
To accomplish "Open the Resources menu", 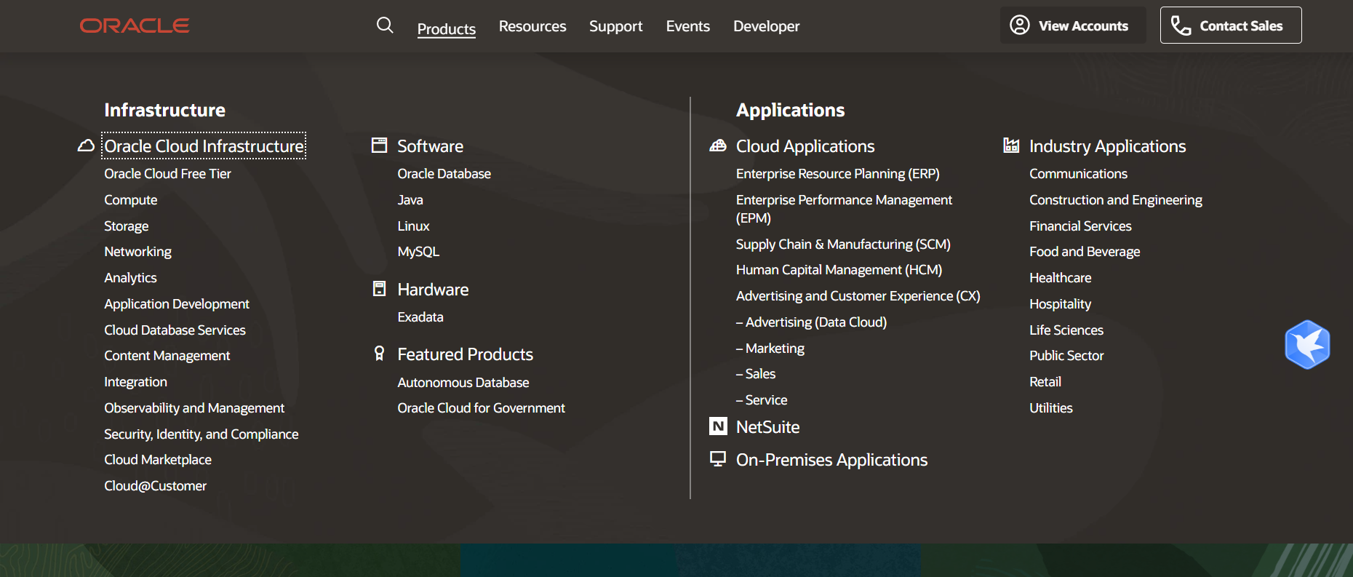I will (x=532, y=26).
